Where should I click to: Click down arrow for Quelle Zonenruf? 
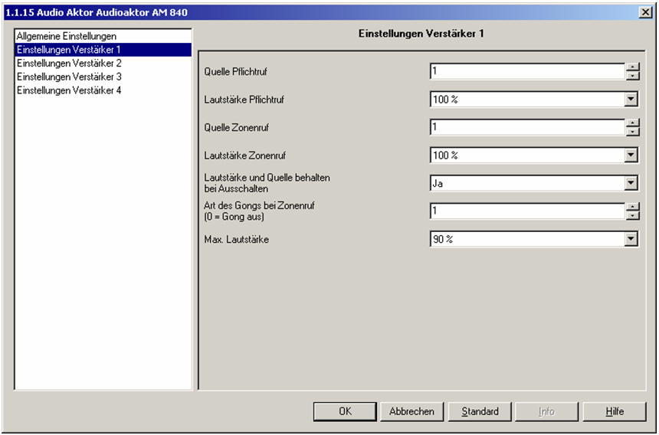pyautogui.click(x=632, y=132)
